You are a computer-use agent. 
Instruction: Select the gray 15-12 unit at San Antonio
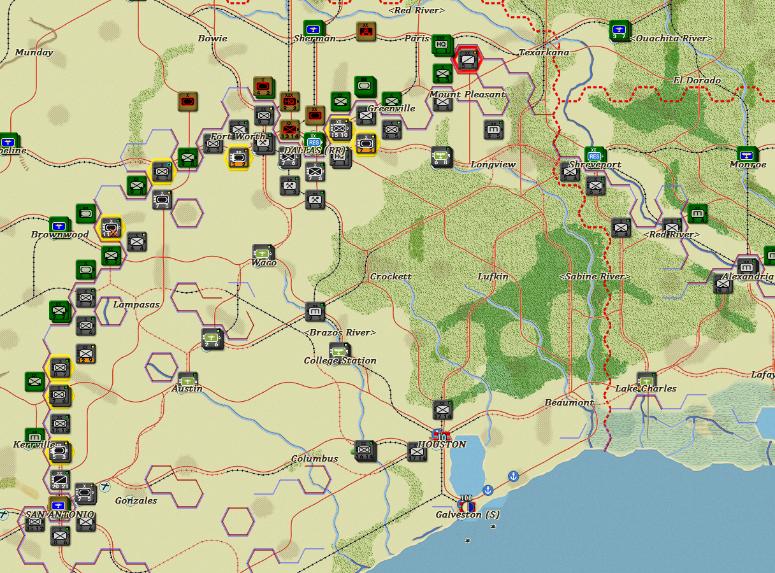click(x=34, y=521)
